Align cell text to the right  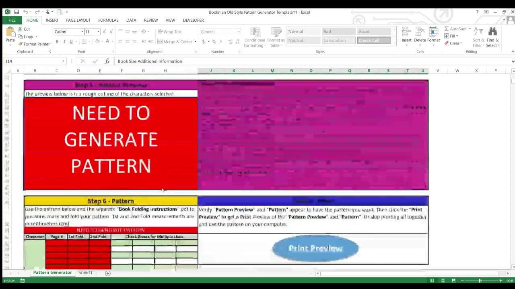point(134,42)
